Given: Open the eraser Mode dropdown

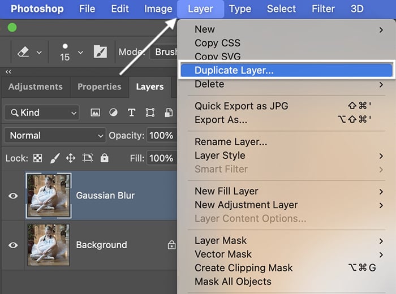Looking at the screenshot, I should 163,52.
